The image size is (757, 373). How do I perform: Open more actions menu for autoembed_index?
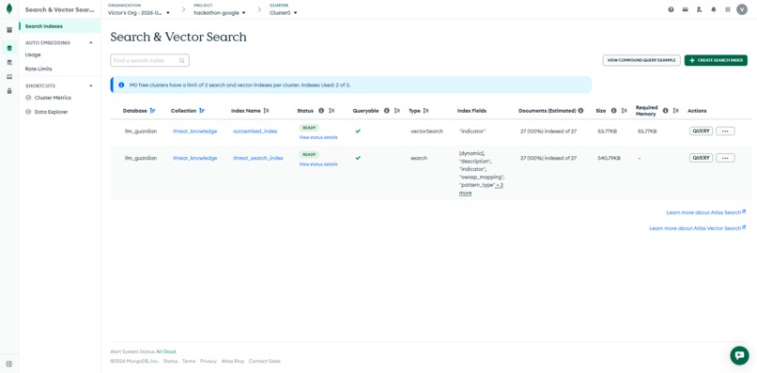tap(725, 131)
